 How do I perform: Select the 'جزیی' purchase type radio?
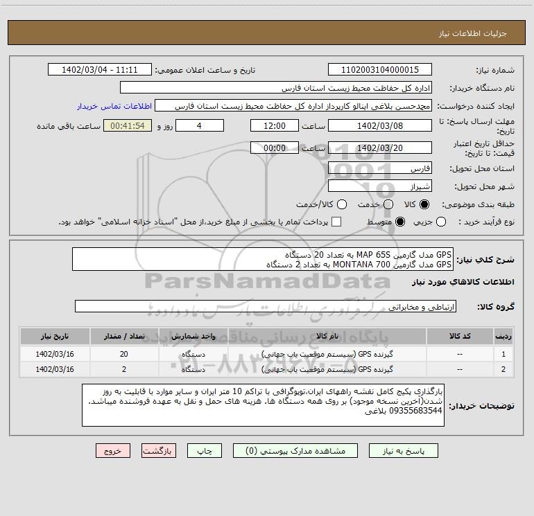441,222
